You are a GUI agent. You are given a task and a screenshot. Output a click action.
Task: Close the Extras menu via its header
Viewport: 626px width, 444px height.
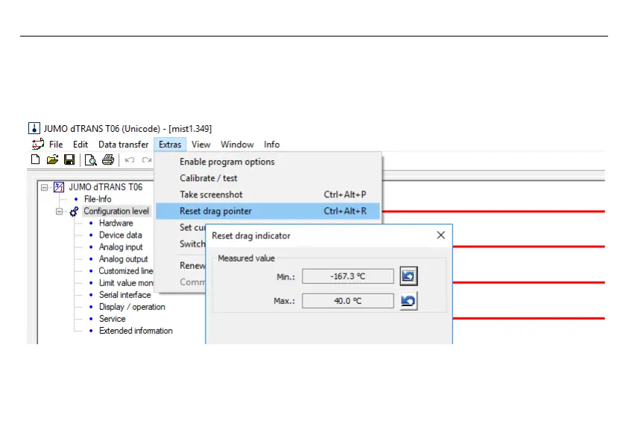(x=170, y=145)
